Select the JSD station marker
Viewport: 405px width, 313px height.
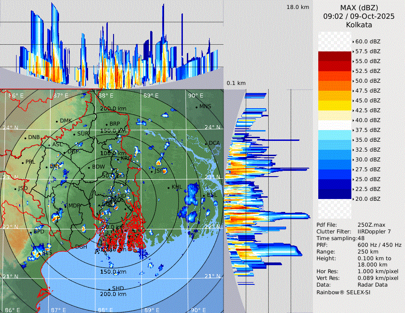tap(16, 189)
